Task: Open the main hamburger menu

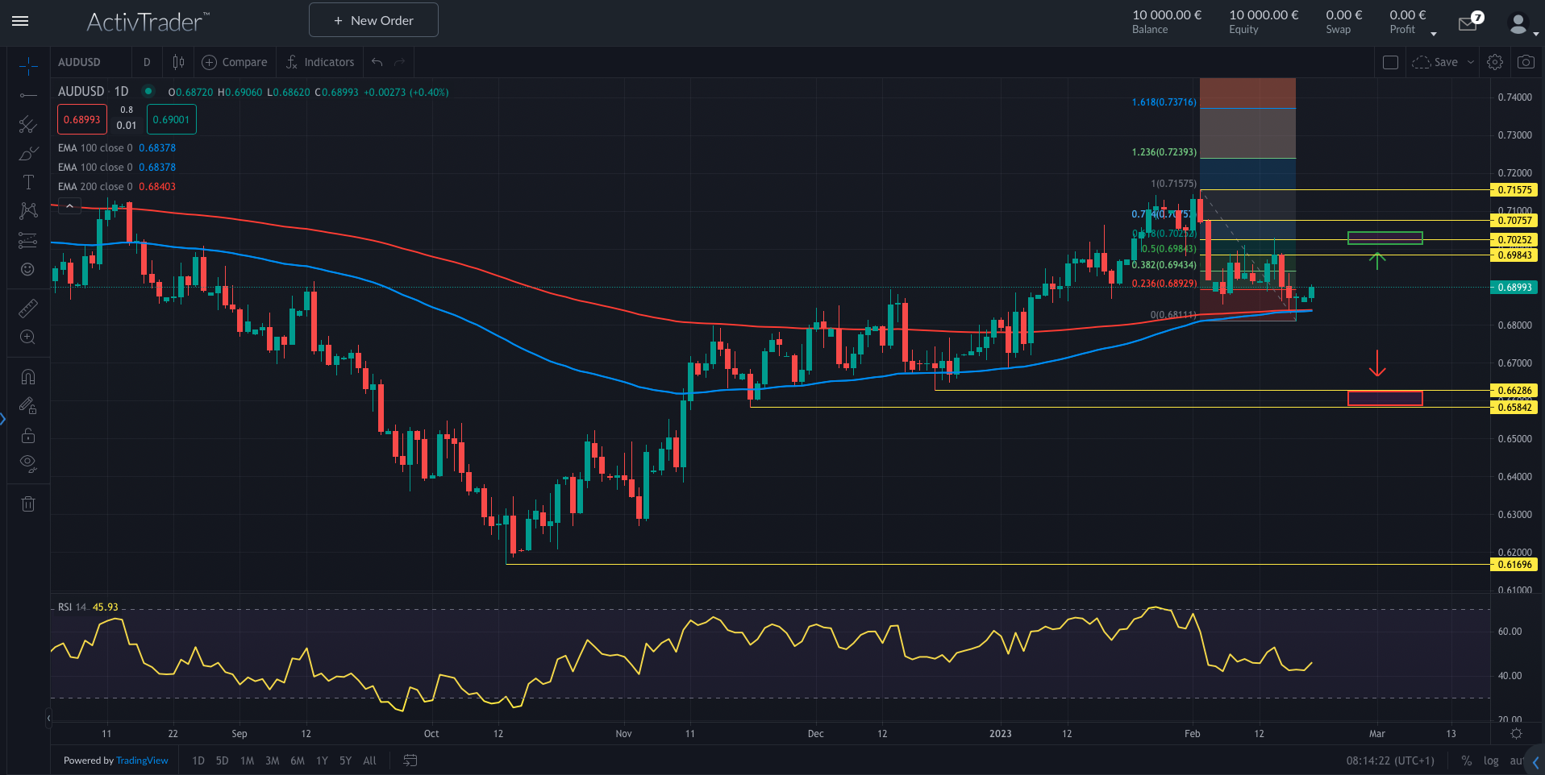Action: tap(20, 22)
